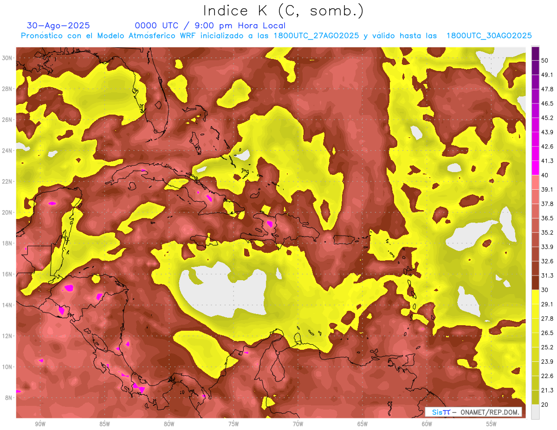Click the colorbar value label 50

coord(544,60)
